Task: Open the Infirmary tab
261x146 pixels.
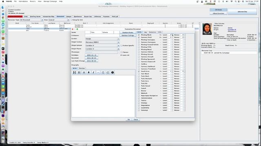Action: (97, 17)
